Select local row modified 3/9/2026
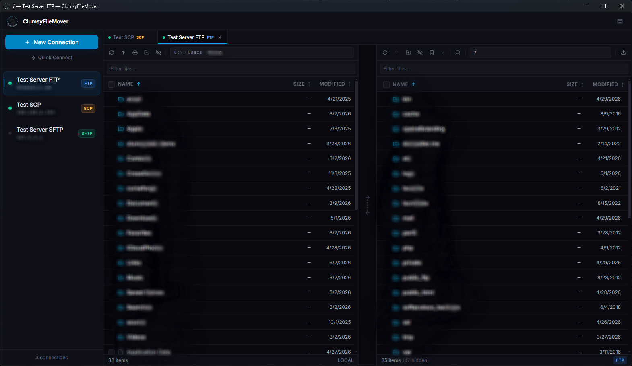Viewport: 632px width, 366px height. pos(229,203)
